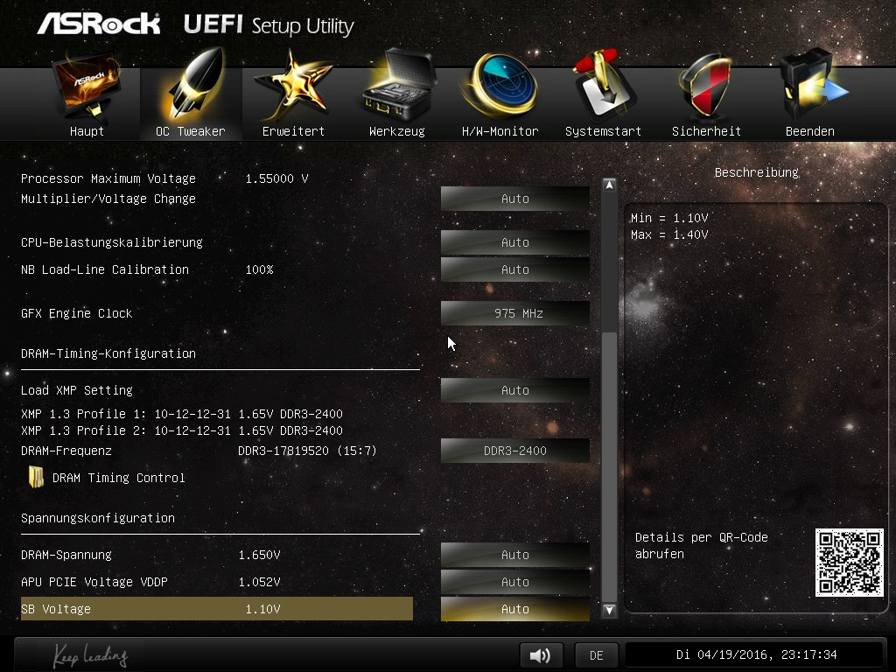The width and height of the screenshot is (896, 672).
Task: Click the Processor Maximum Voltage label
Action: 108,178
